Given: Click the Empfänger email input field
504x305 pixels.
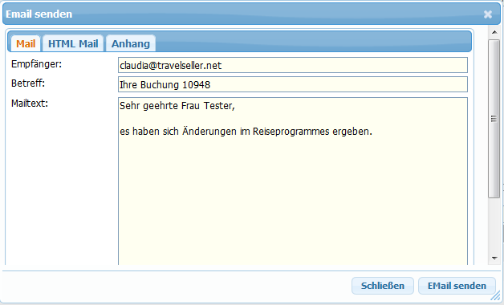Looking at the screenshot, I should click(292, 65).
